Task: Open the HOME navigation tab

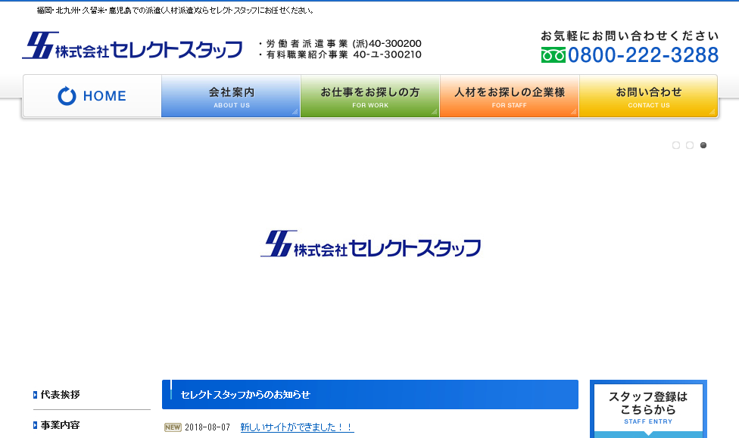Action: click(92, 96)
